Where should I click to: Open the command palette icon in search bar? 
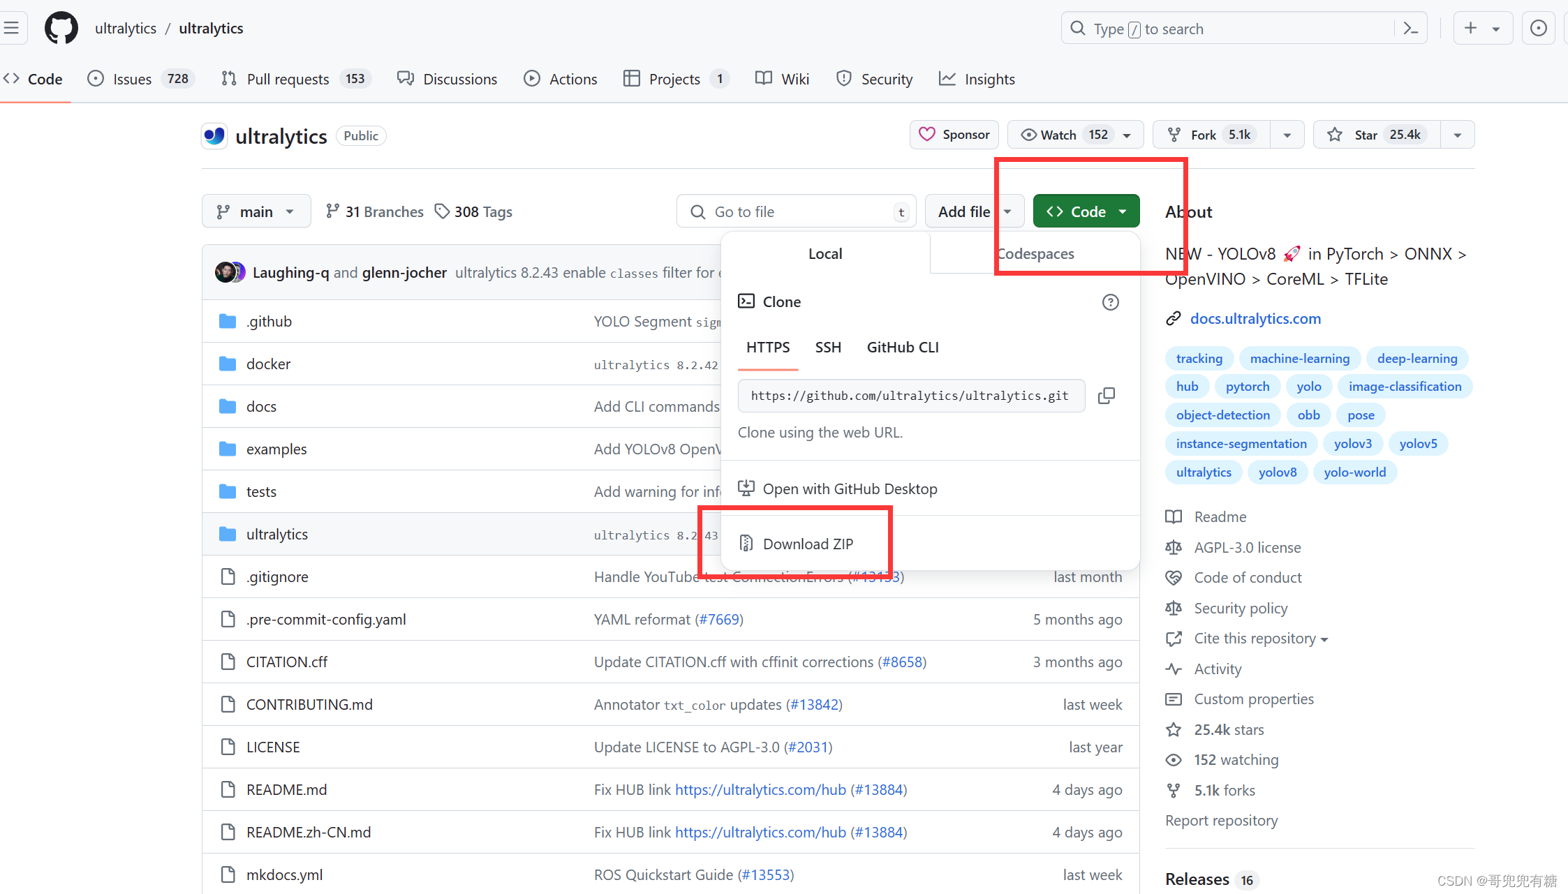[x=1410, y=29]
